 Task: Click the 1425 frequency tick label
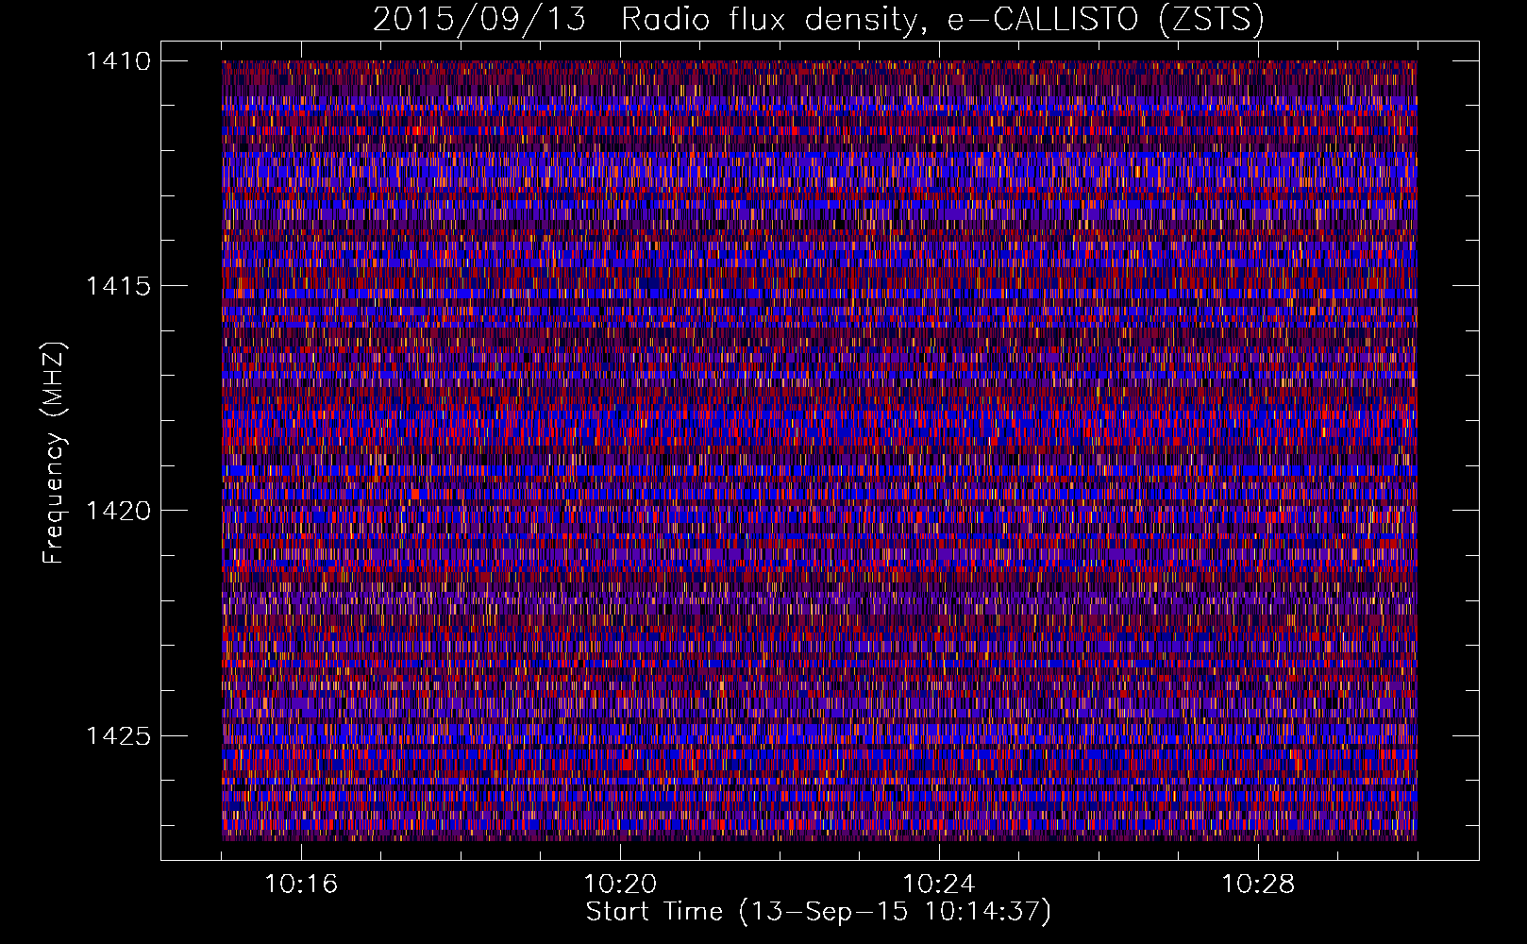click(x=118, y=735)
